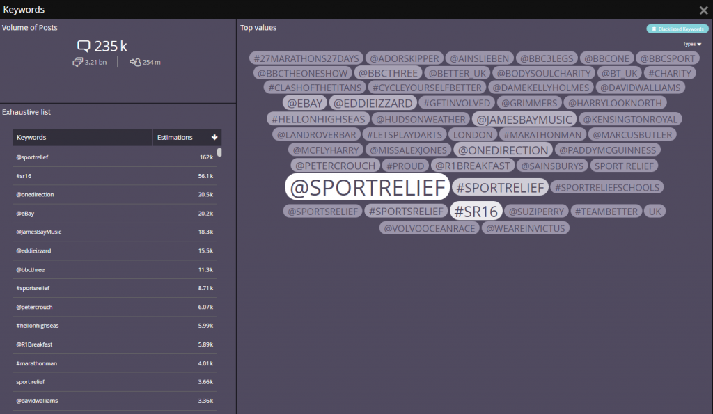The image size is (713, 414).
Task: Click the @BBCTHEONESHOW tag
Action: 302,73
